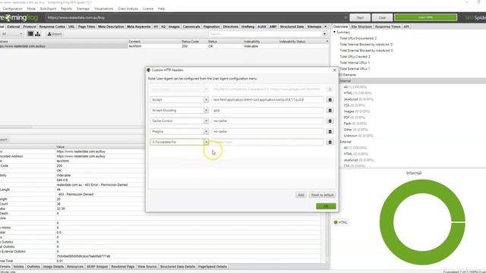Click the Crawl 100% progress bar
Image resolution: width=486 pixels, height=273 pixels.
(425, 17)
